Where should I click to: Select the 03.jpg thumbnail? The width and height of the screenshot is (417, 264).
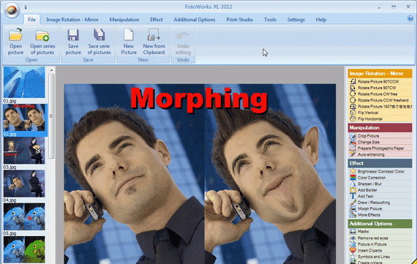[x=24, y=151]
